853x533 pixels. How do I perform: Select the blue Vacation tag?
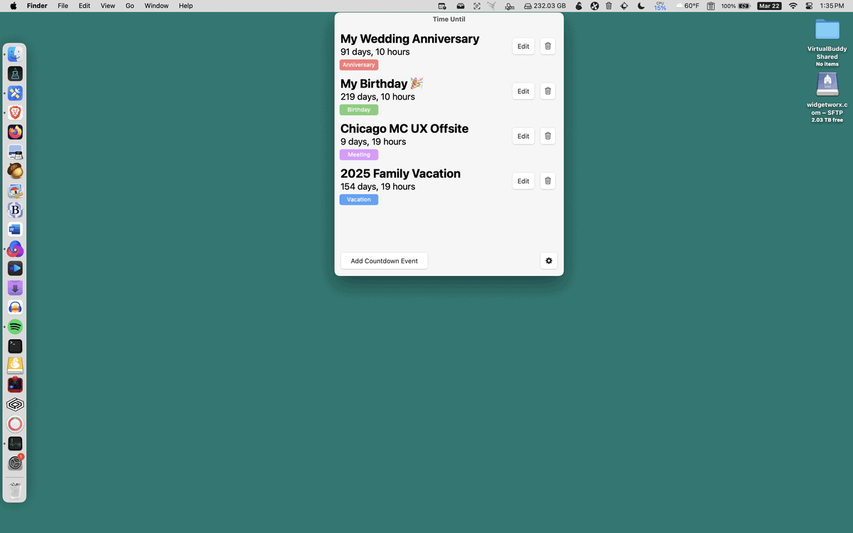pyautogui.click(x=358, y=199)
